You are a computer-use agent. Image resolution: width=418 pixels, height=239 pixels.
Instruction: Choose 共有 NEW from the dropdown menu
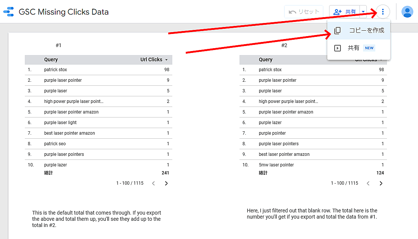(x=360, y=48)
